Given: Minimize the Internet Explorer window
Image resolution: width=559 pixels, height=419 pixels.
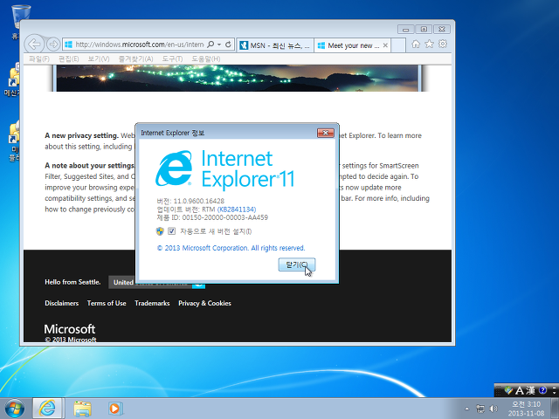Looking at the screenshot, I should click(405, 29).
